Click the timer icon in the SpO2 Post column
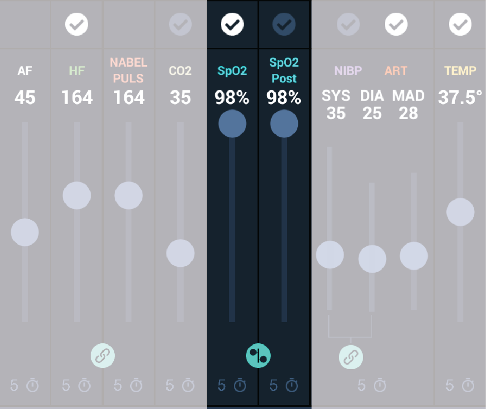Screen dimensions: 486x409 click(x=291, y=386)
